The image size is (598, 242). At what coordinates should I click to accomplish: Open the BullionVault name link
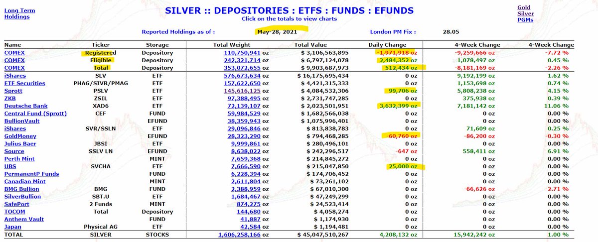[x=22, y=121]
